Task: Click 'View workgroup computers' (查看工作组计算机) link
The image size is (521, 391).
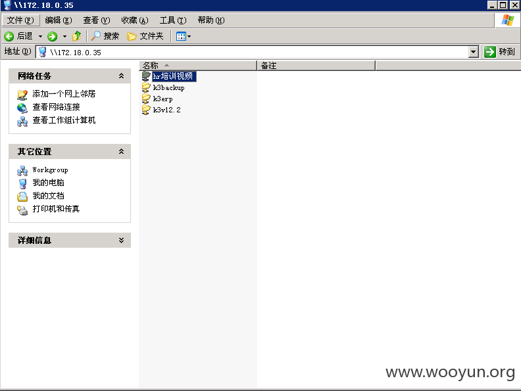Action: pyautogui.click(x=64, y=120)
